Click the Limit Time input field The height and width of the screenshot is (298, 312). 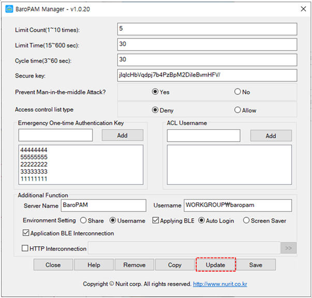point(207,44)
